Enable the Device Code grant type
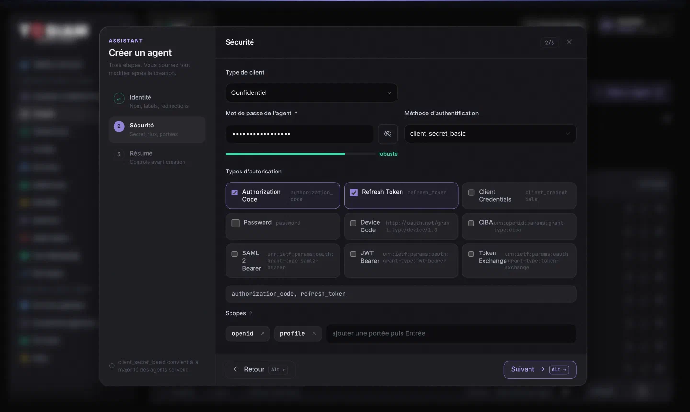The height and width of the screenshot is (412, 690). tap(353, 223)
